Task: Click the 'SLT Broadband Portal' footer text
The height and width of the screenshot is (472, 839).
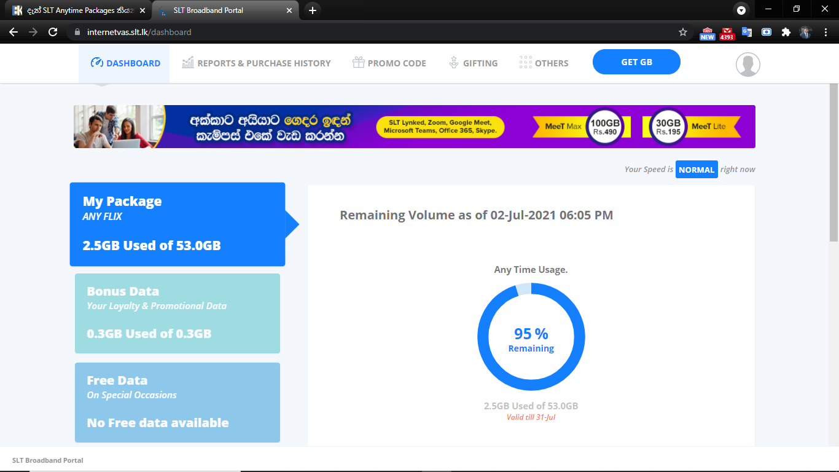Action: [x=48, y=460]
